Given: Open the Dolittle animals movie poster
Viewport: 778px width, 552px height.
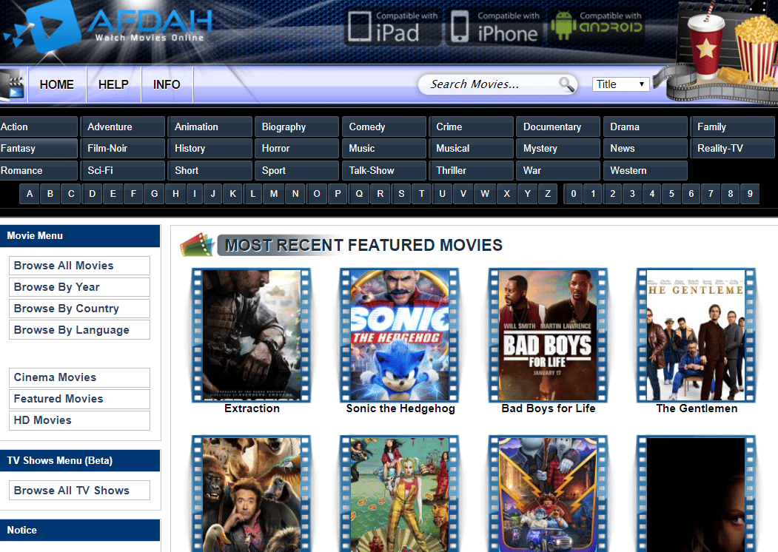Looking at the screenshot, I should point(251,494).
